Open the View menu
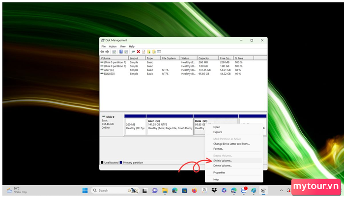This screenshot has width=344, height=199. click(x=123, y=46)
